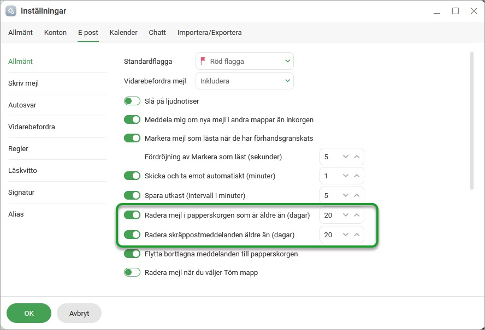Viewport: 485px width, 330px height.
Task: Enable the Slå på ljudnotiser toggle
Action: coord(132,101)
